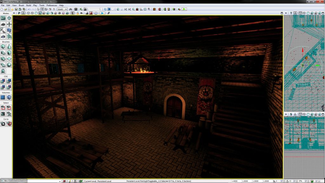This screenshot has height=183, width=325.
Task: Select the Rotate widget mode icon
Action: pos(46,9)
